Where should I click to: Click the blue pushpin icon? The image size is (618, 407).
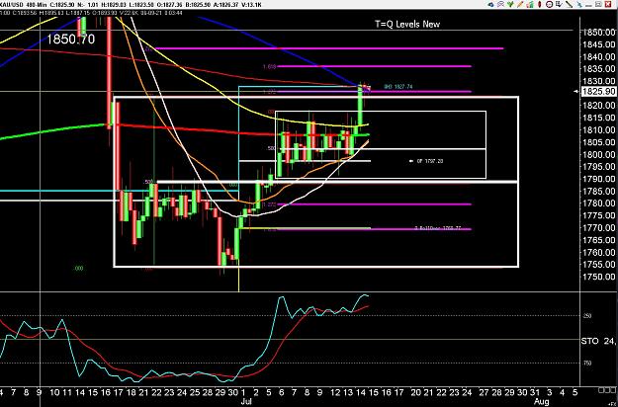pyautogui.click(x=579, y=4)
